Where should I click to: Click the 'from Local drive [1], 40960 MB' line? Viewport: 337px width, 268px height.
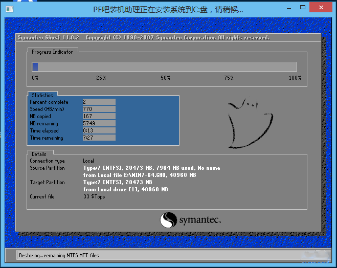pos(126,189)
